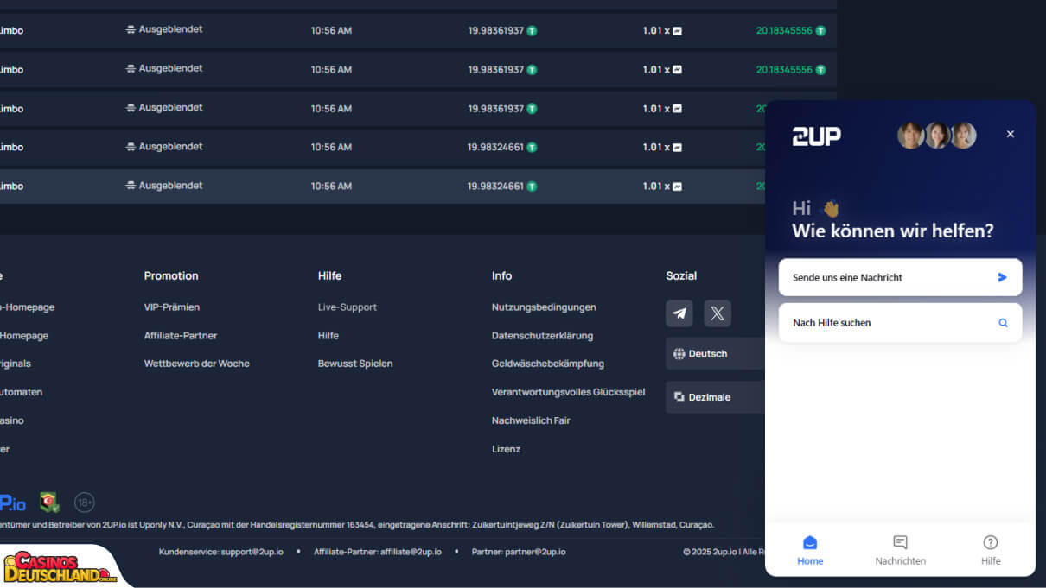The image size is (1046, 588).
Task: Click the Promotion footer column heading
Action: pos(171,276)
